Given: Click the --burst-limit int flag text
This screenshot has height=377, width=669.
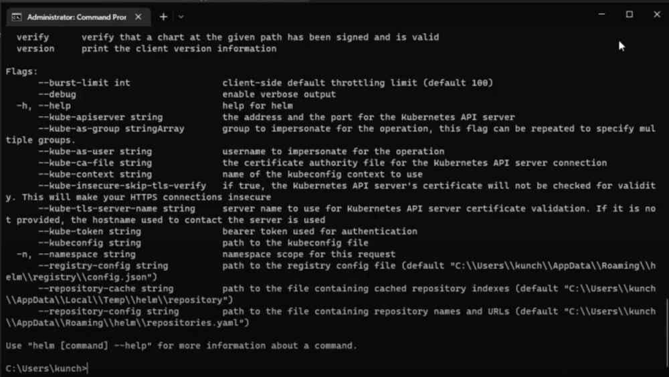Looking at the screenshot, I should coord(84,83).
